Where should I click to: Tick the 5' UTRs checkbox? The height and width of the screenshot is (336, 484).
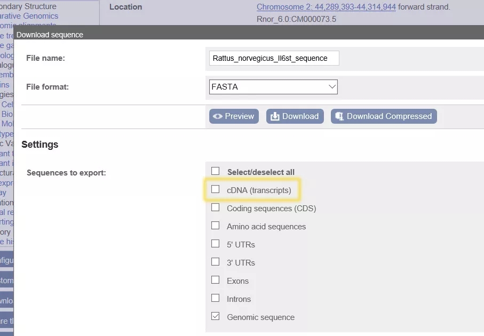pyautogui.click(x=216, y=244)
